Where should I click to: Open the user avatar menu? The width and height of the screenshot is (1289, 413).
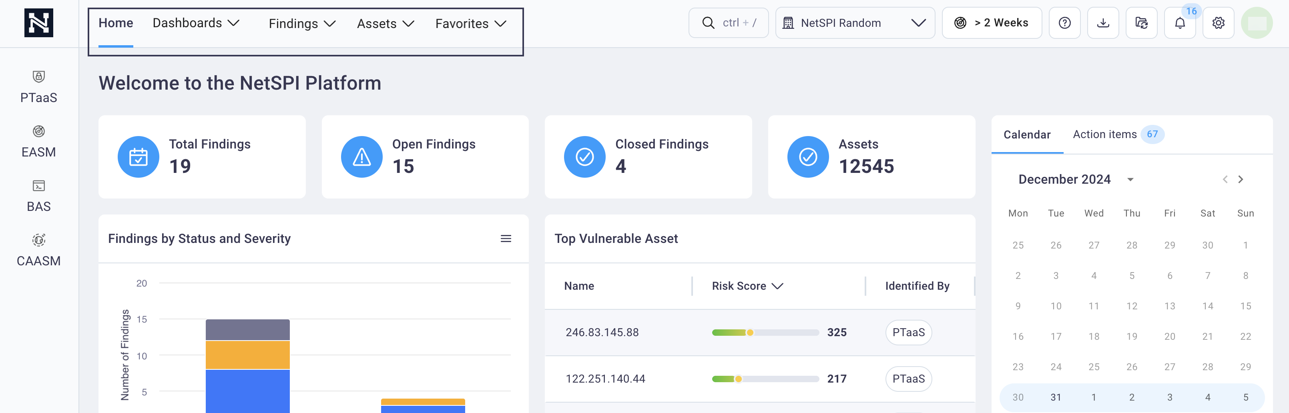tap(1257, 23)
